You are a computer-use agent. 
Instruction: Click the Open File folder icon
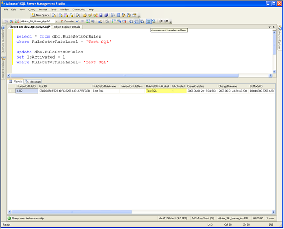pyautogui.click(x=85, y=15)
